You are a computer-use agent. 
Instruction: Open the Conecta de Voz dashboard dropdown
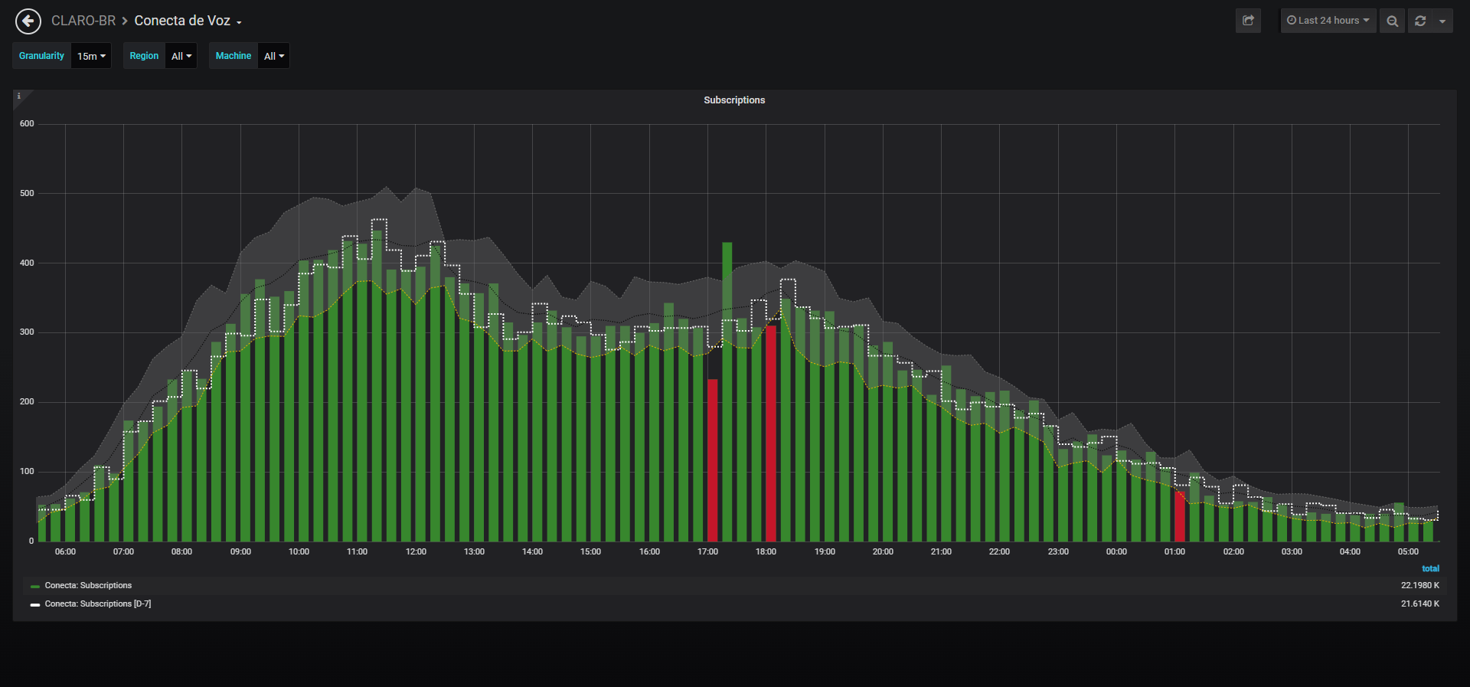point(188,21)
